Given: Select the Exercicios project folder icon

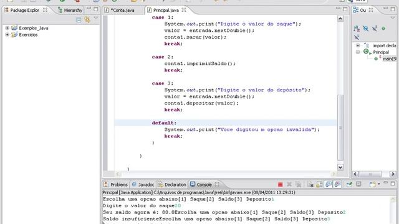Looking at the screenshot, I should (14, 34).
